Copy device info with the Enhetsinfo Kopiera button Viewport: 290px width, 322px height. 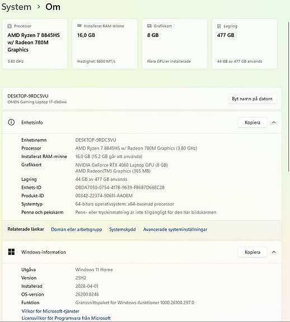point(252,123)
